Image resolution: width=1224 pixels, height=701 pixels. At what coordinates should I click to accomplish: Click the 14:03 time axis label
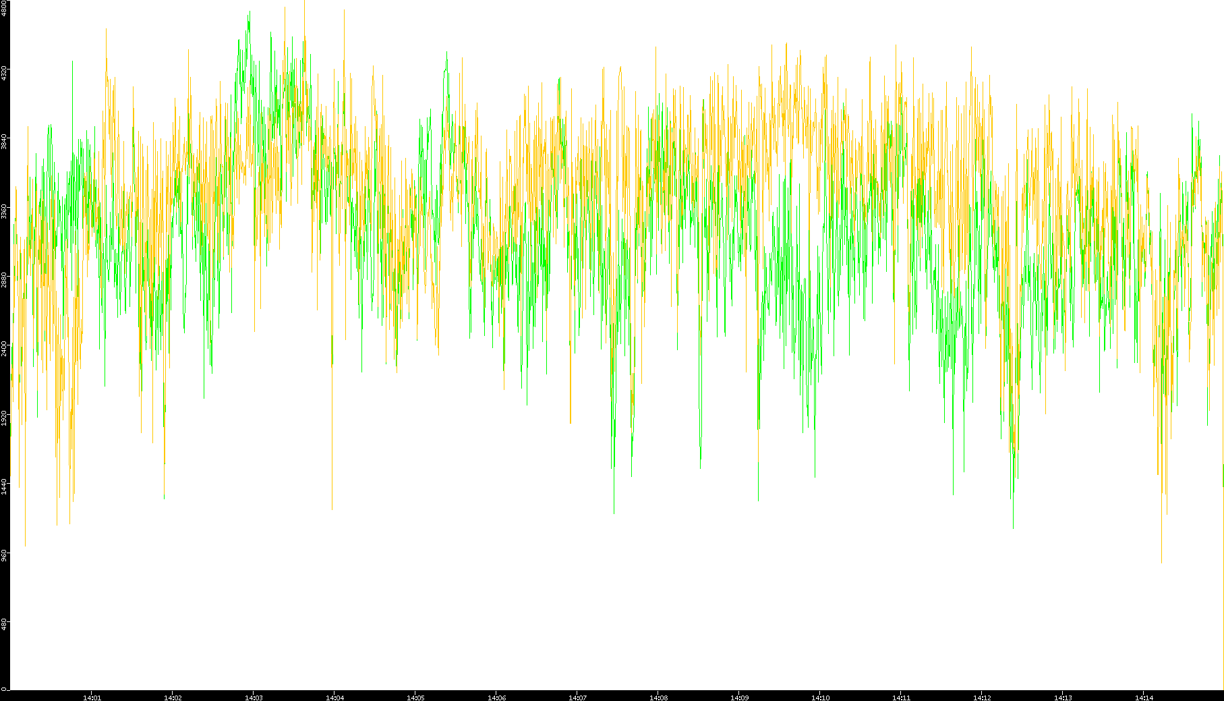click(x=254, y=698)
